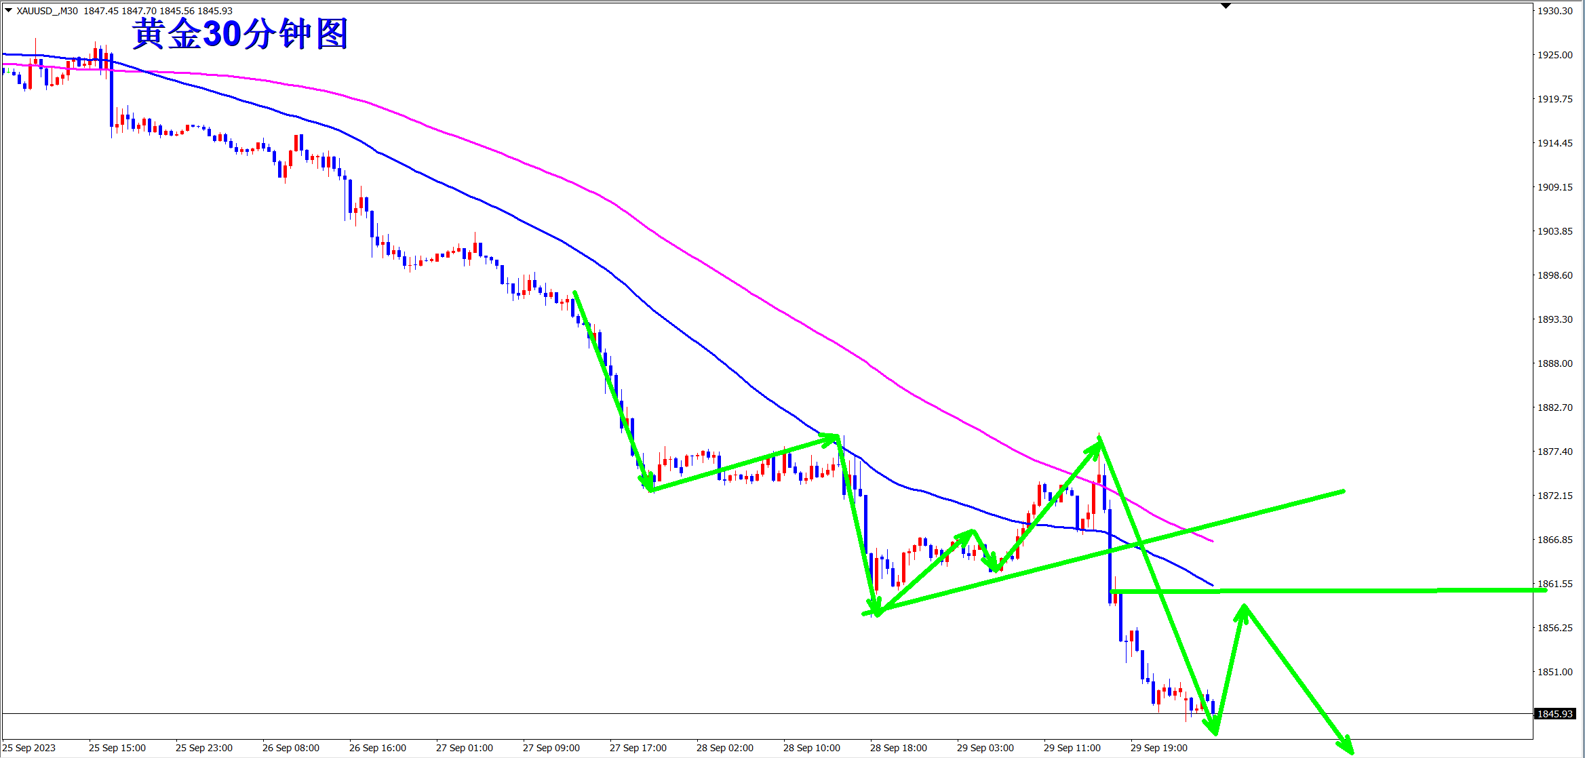Image resolution: width=1585 pixels, height=758 pixels.
Task: Click the 1930.30 price axis label
Action: (x=1554, y=11)
